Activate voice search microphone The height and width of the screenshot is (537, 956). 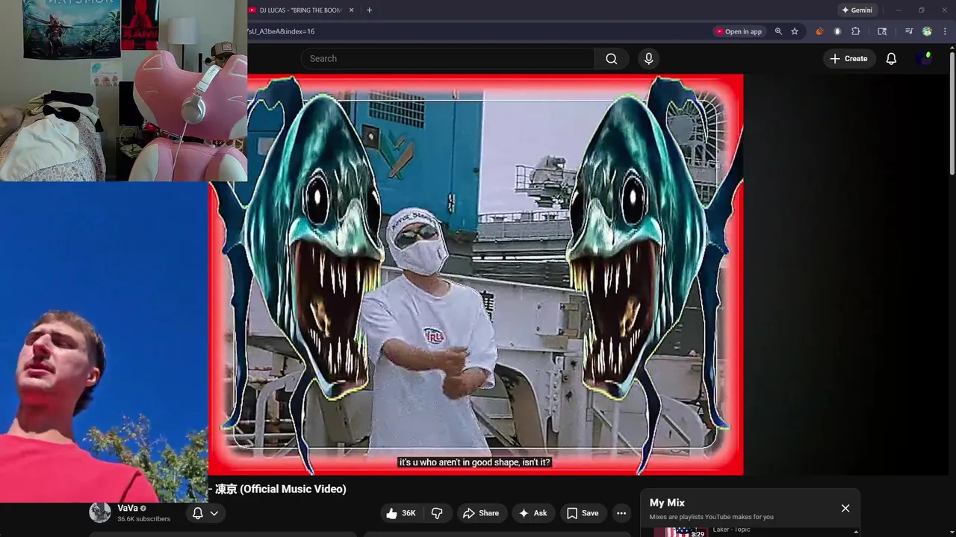click(x=648, y=59)
